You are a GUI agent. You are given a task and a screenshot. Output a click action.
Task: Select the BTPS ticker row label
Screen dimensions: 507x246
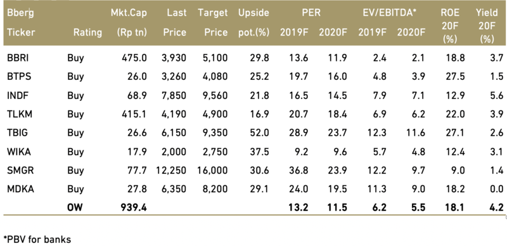pos(18,77)
